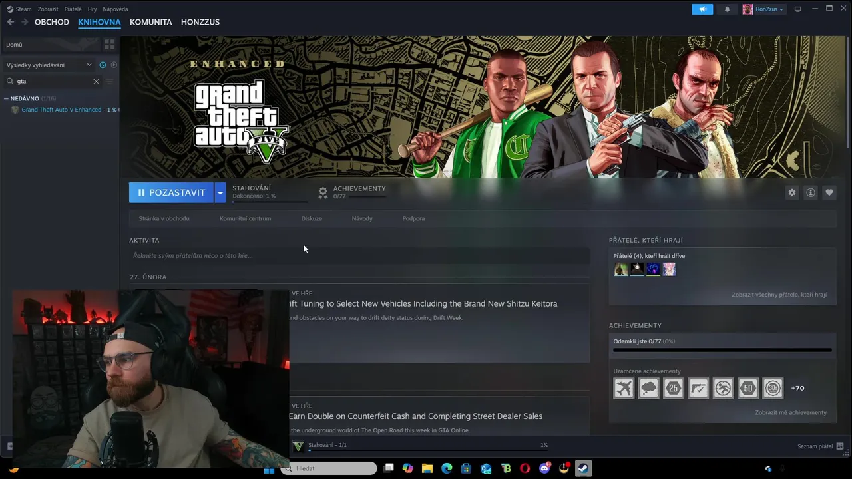Click third friend avatar who played
Image resolution: width=852 pixels, height=479 pixels.
(653, 269)
